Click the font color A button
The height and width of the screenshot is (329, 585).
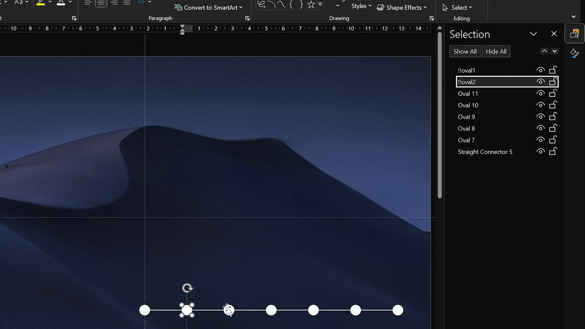61,2
